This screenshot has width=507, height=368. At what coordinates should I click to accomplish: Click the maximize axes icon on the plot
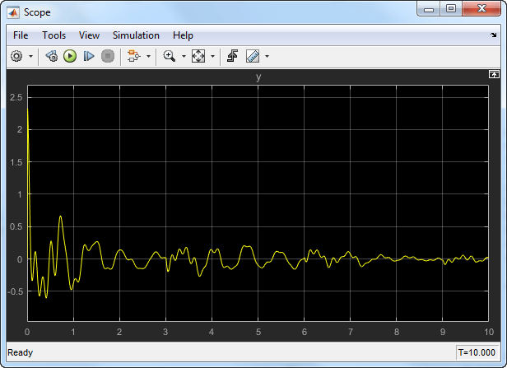pos(494,74)
